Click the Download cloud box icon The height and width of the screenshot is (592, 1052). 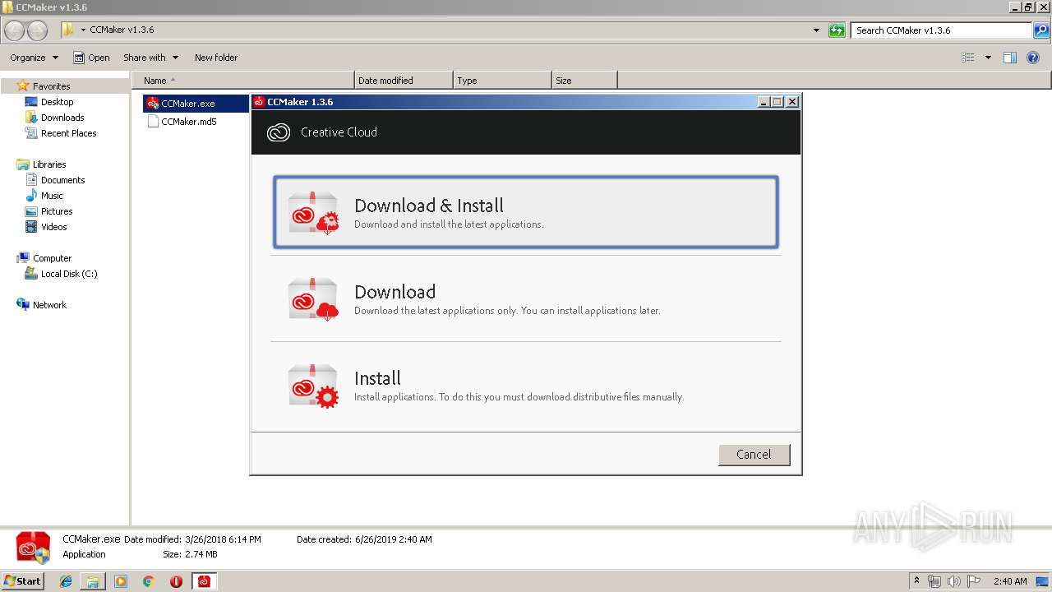(313, 298)
